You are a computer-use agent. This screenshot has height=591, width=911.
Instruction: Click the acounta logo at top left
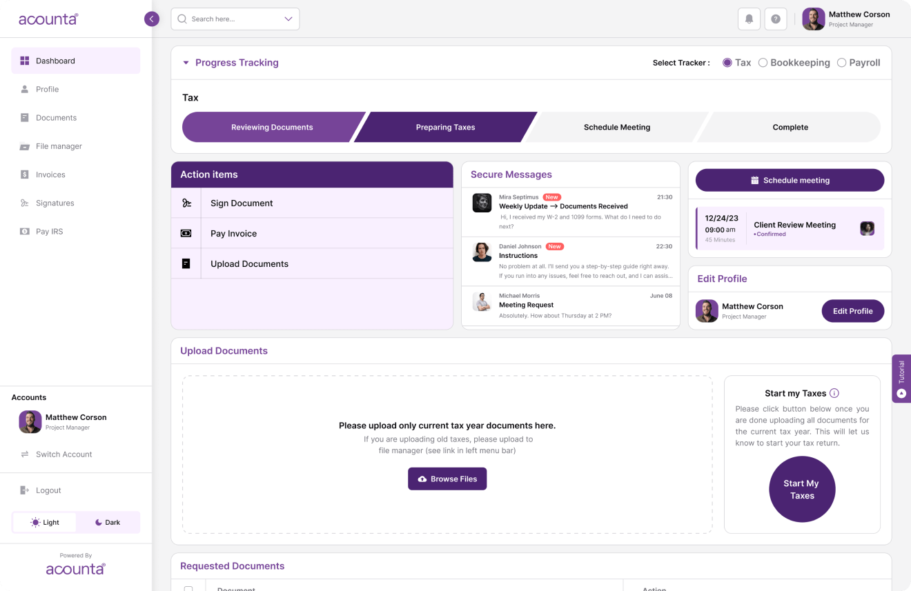click(x=48, y=19)
